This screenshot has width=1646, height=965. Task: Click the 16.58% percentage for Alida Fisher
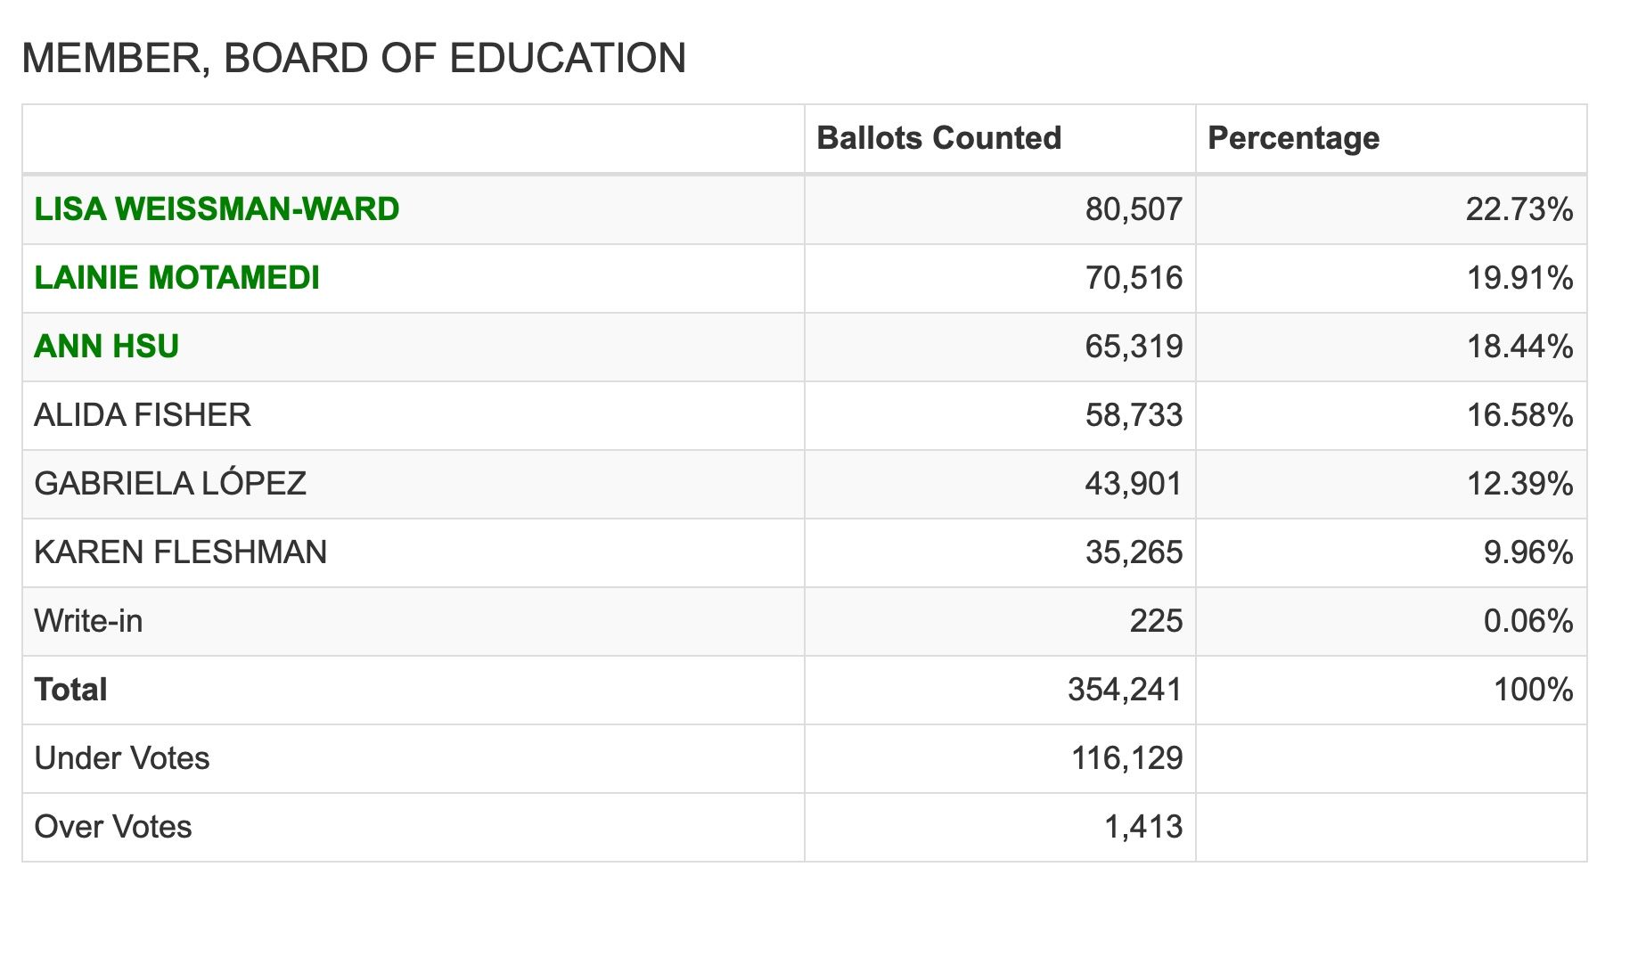pos(1520,415)
